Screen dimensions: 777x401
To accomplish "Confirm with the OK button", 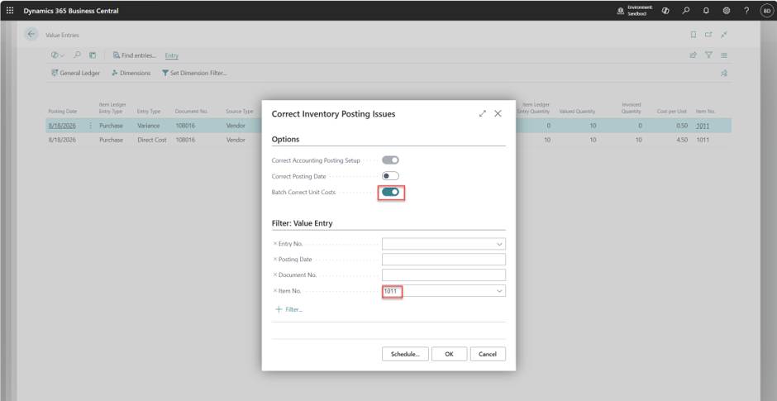I will (x=449, y=354).
